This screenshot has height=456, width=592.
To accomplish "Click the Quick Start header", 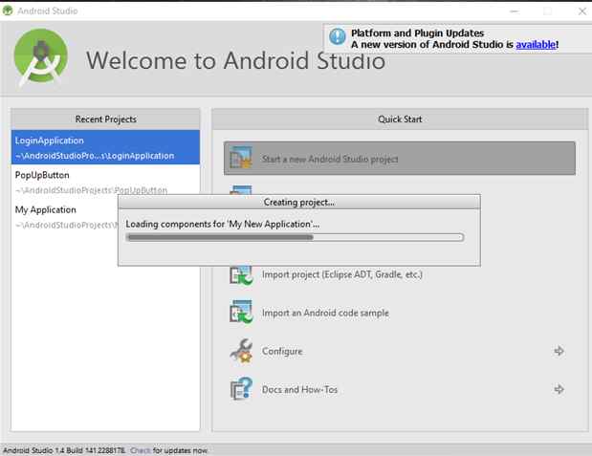I will (x=400, y=119).
